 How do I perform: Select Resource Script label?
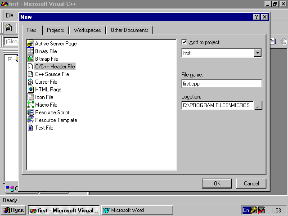pos(52,112)
